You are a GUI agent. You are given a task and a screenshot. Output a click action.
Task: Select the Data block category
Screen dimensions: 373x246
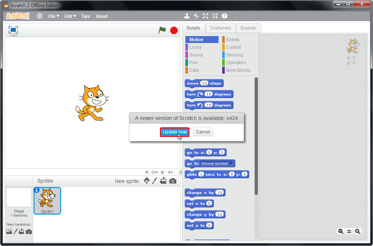click(x=202, y=70)
